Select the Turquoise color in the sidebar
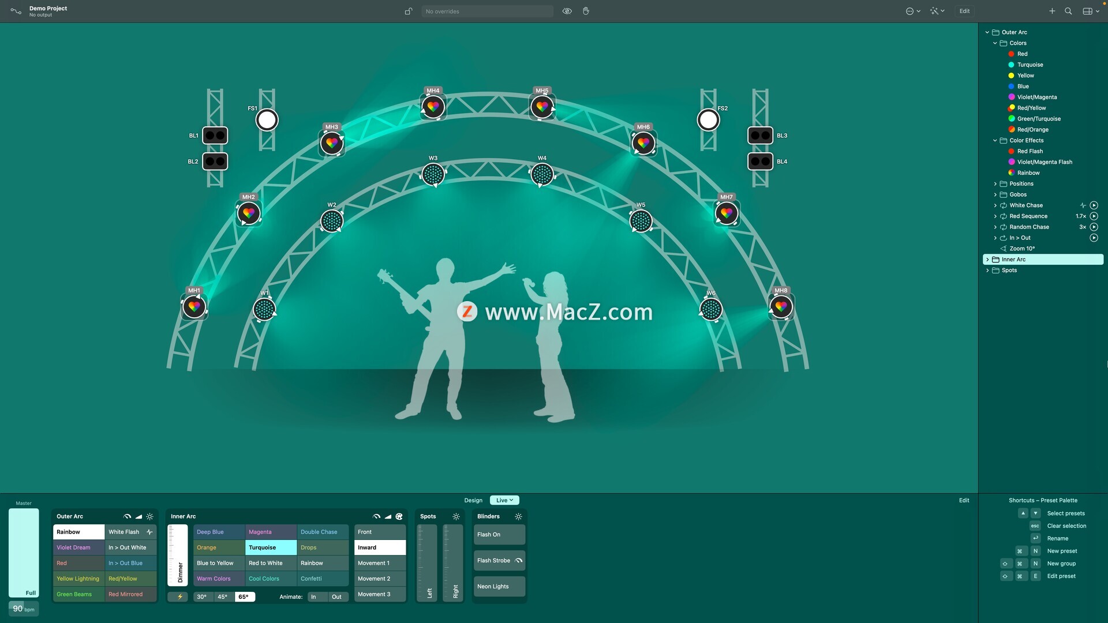Image resolution: width=1108 pixels, height=623 pixels. pyautogui.click(x=1030, y=65)
